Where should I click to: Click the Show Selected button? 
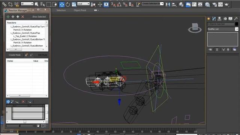click(x=39, y=16)
